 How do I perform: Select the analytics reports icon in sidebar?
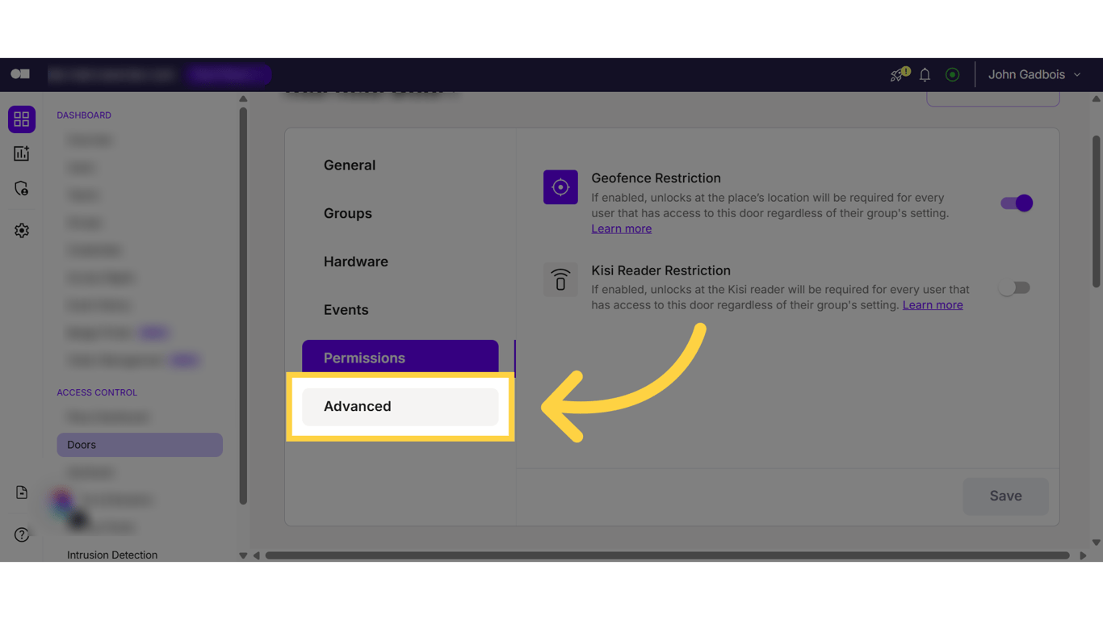22,153
